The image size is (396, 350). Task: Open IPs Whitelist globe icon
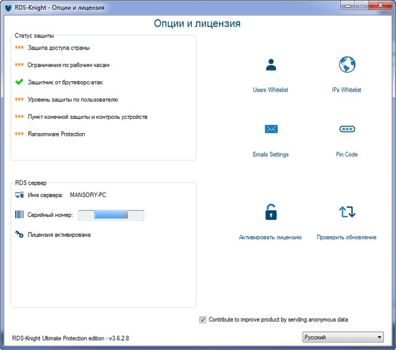click(x=346, y=64)
